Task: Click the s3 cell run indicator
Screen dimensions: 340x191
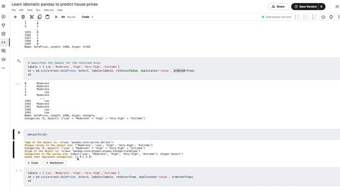Action: (19, 61)
